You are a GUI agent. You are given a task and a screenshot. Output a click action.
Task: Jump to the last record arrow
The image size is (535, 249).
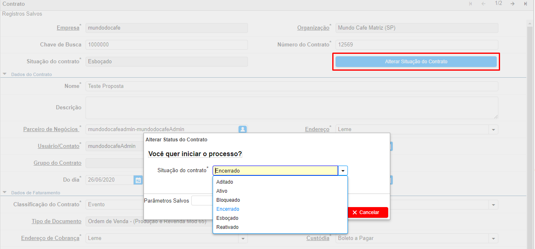coord(526,4)
